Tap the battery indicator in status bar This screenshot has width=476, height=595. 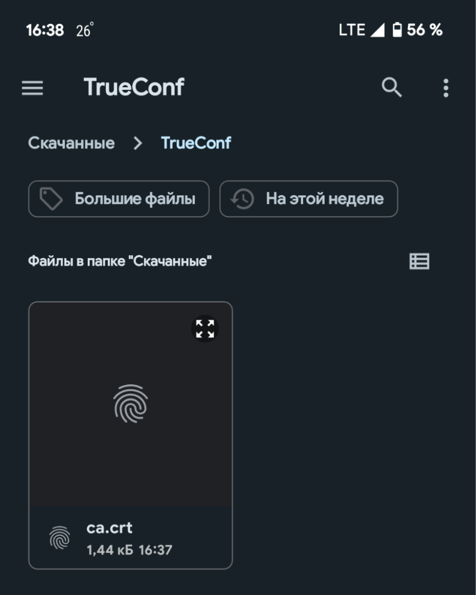point(397,30)
